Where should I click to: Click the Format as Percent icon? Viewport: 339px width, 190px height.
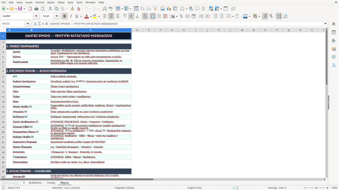[x=181, y=16]
